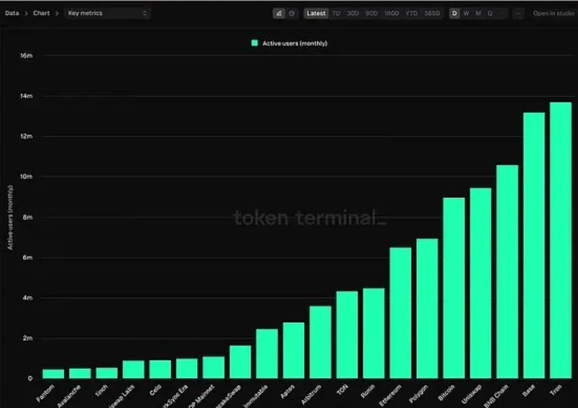This screenshot has height=408, width=578.
Task: Click the Ronin bar
Action: [x=374, y=333]
